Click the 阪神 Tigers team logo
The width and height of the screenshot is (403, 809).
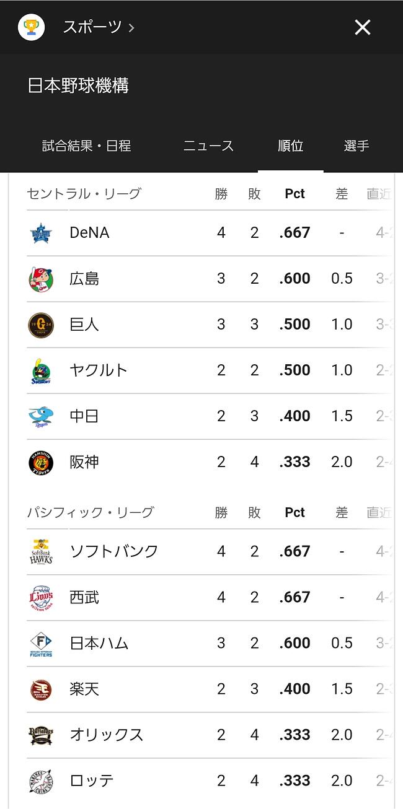40,461
